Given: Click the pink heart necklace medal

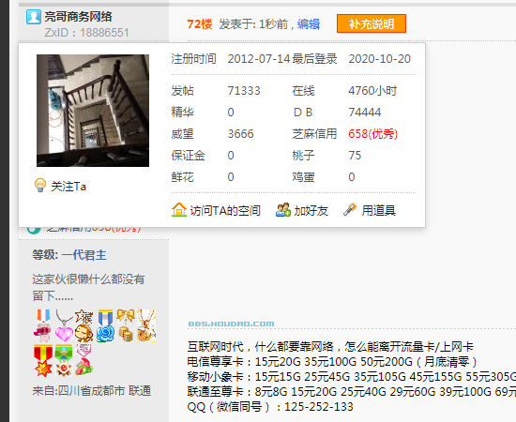Looking at the screenshot, I should [x=64, y=325].
